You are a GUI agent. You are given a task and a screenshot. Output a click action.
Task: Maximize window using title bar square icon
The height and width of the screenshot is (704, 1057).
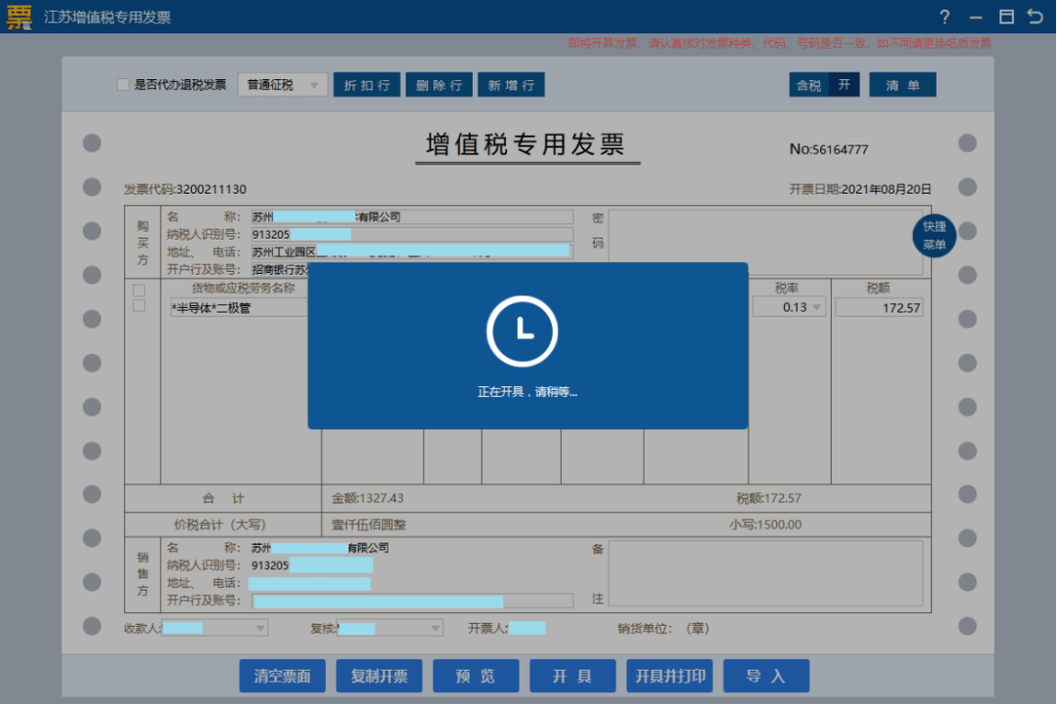coord(1006,17)
